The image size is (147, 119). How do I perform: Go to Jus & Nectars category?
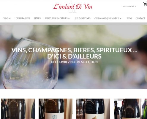[x=83, y=18]
